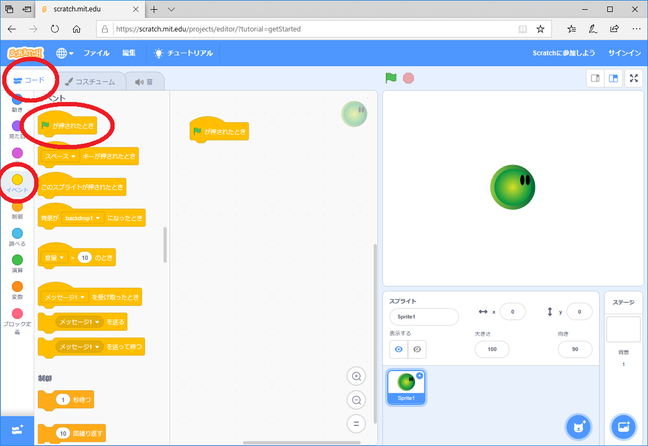Screen dimensions: 648x446
Task: Show the sprite with the eye icon
Action: pyautogui.click(x=399, y=349)
